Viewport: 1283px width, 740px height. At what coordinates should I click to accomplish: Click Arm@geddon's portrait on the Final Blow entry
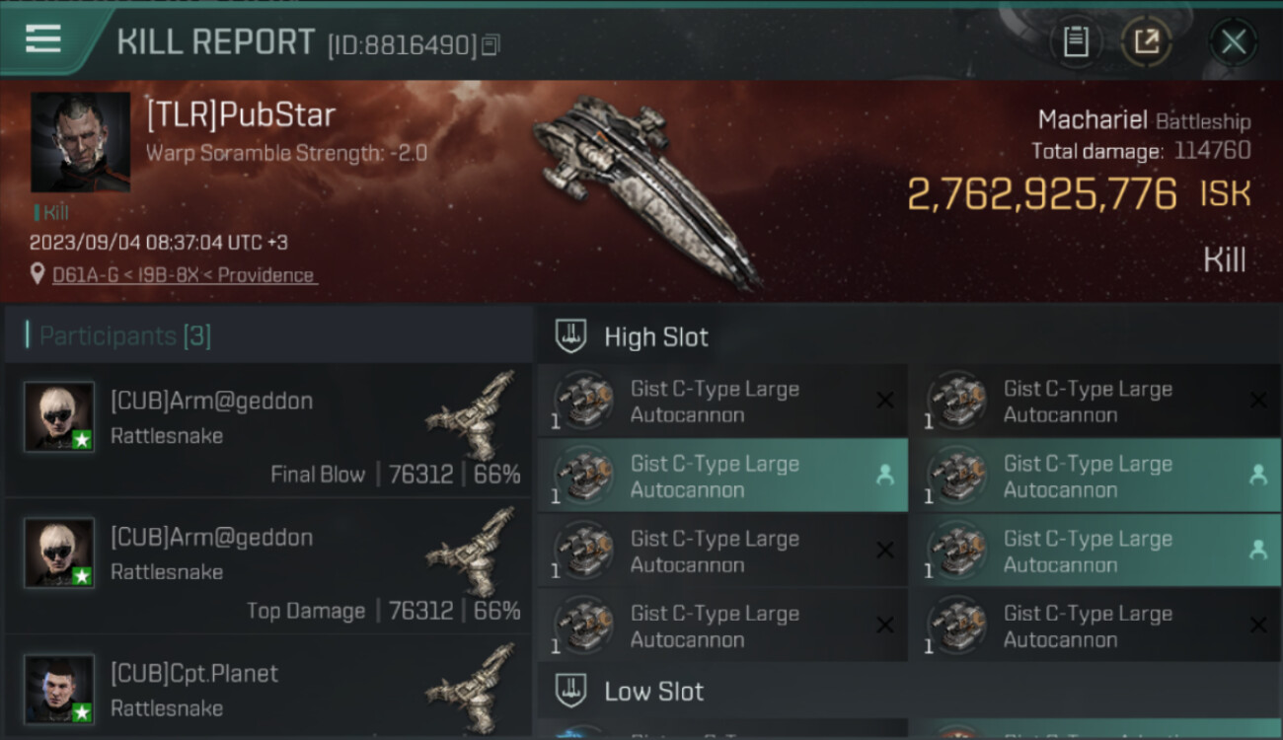(59, 416)
